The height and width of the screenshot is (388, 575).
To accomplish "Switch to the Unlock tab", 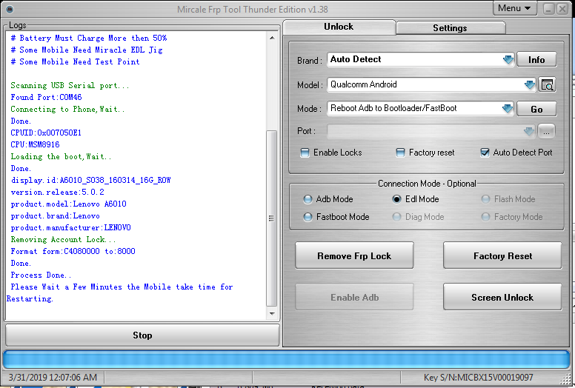I will pyautogui.click(x=339, y=27).
